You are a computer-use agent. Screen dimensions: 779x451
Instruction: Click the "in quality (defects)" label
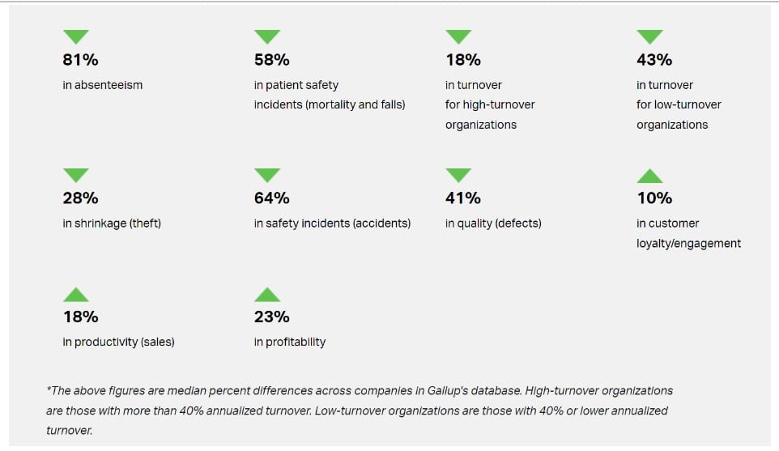(493, 223)
